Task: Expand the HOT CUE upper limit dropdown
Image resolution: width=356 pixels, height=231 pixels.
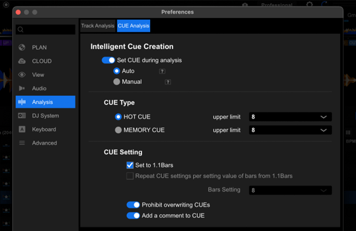Action: [290, 117]
